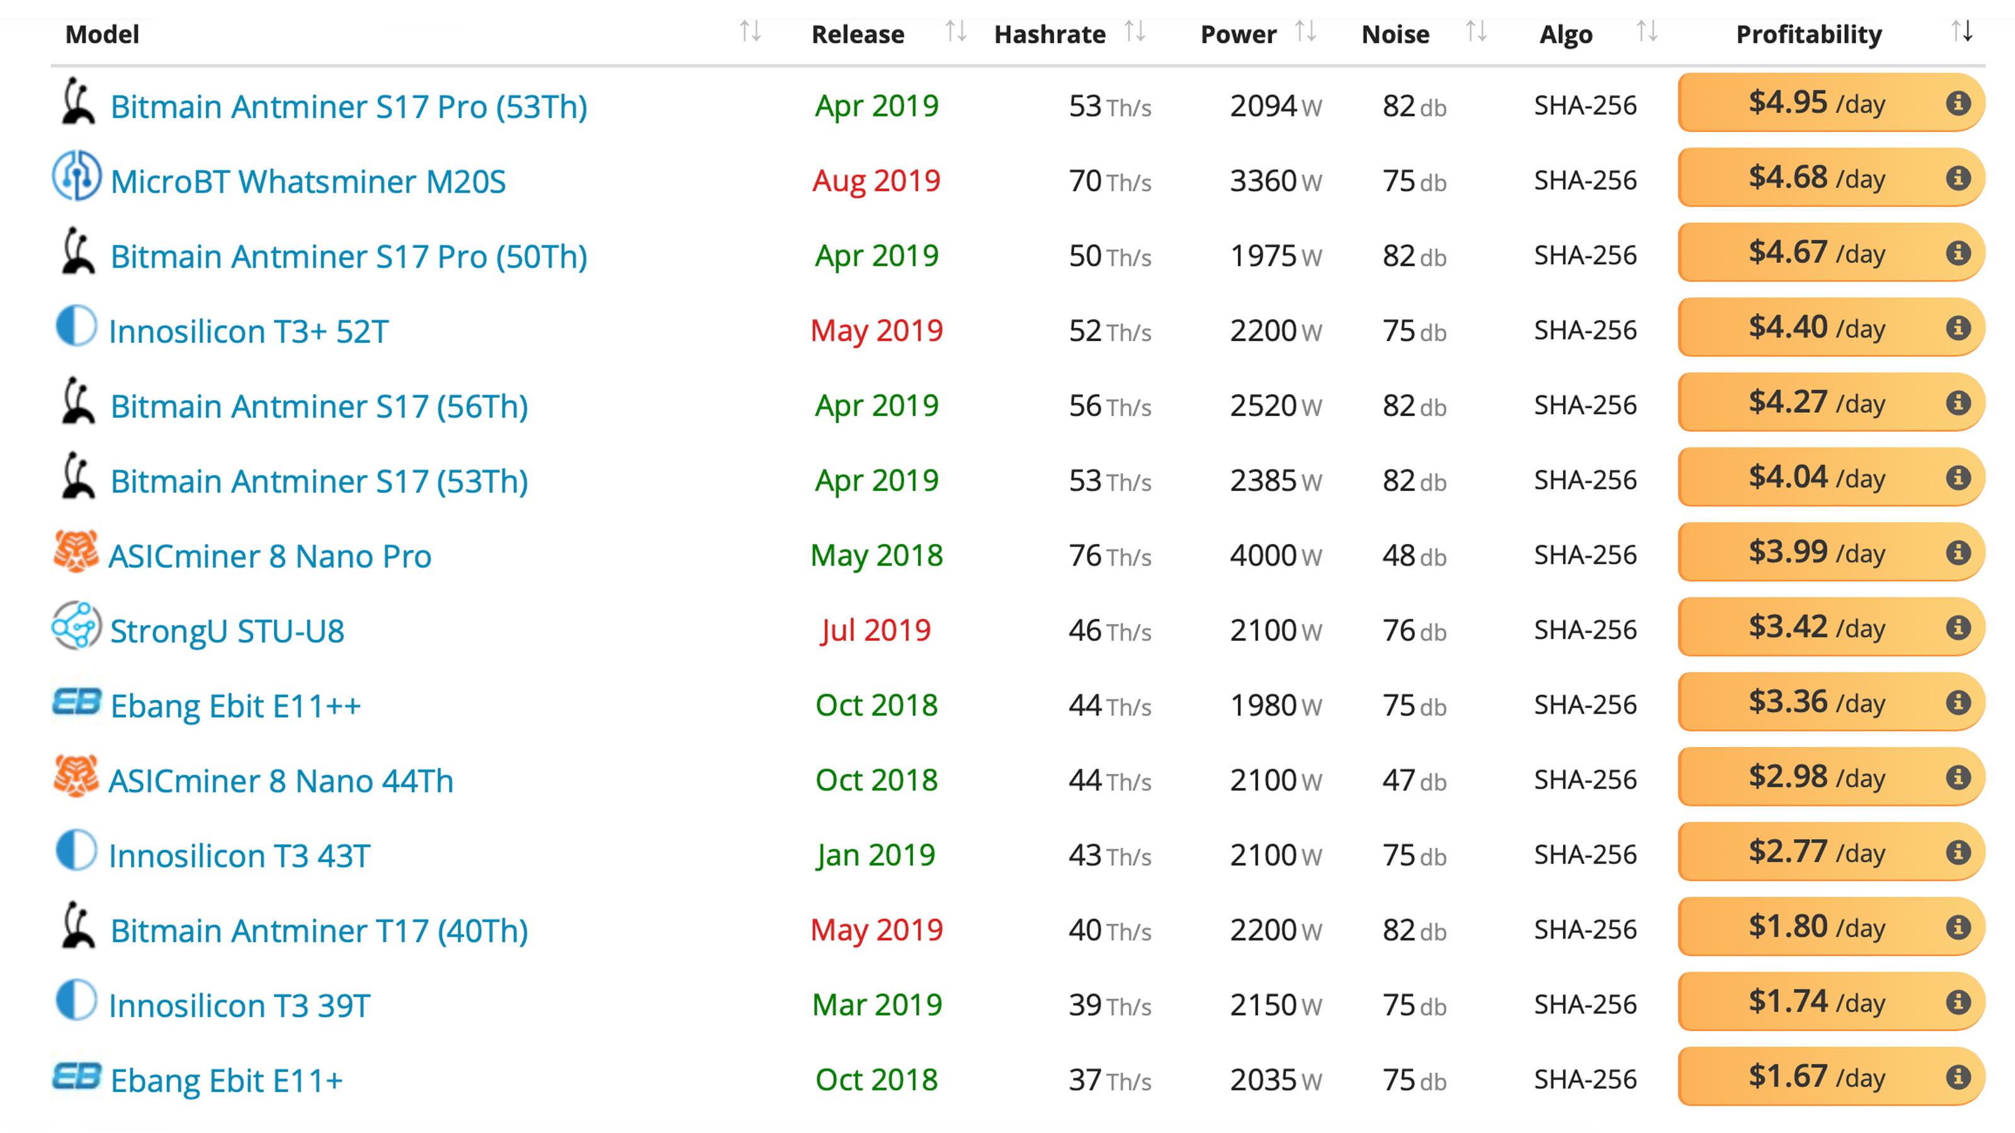Click the $4.68 /day profitability button
Image resolution: width=2015 pixels, height=1133 pixels.
(x=1831, y=178)
